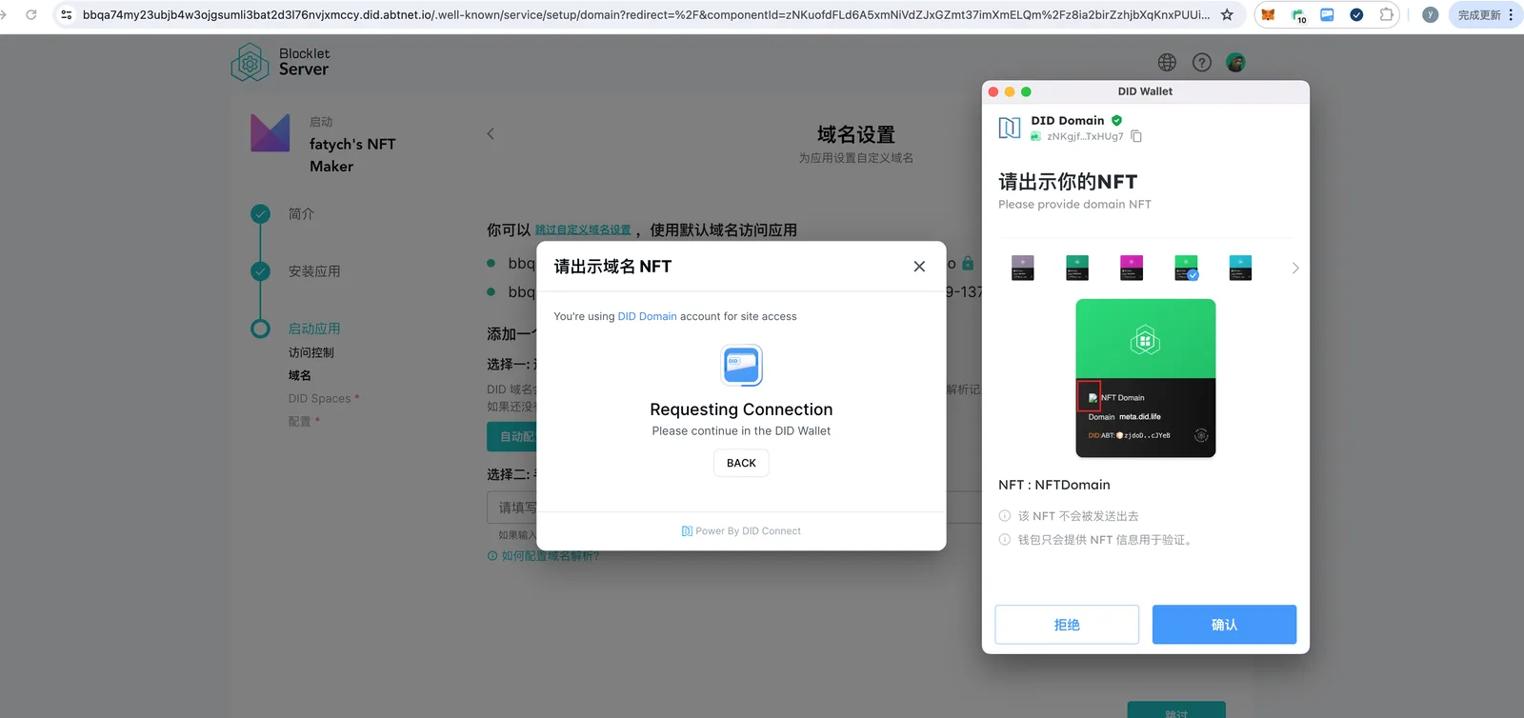
Task: Open the browser Extensions puzzle menu
Action: pyautogui.click(x=1386, y=15)
